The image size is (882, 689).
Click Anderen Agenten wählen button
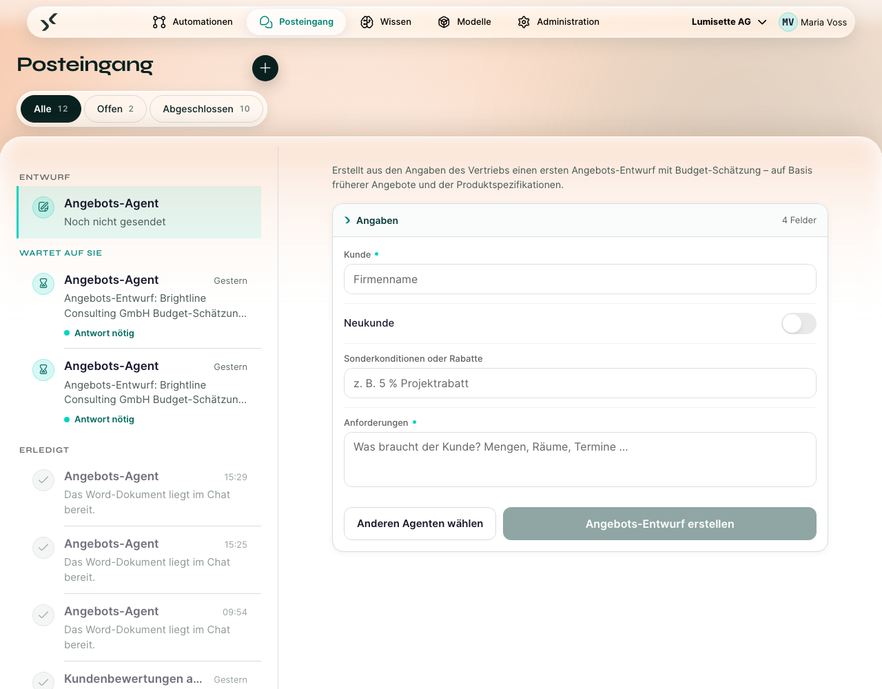point(420,524)
